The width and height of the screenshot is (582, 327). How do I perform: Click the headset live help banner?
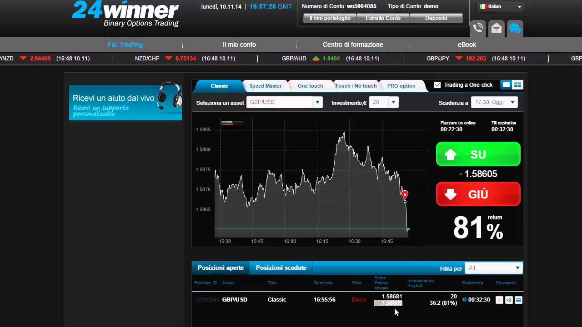click(125, 103)
